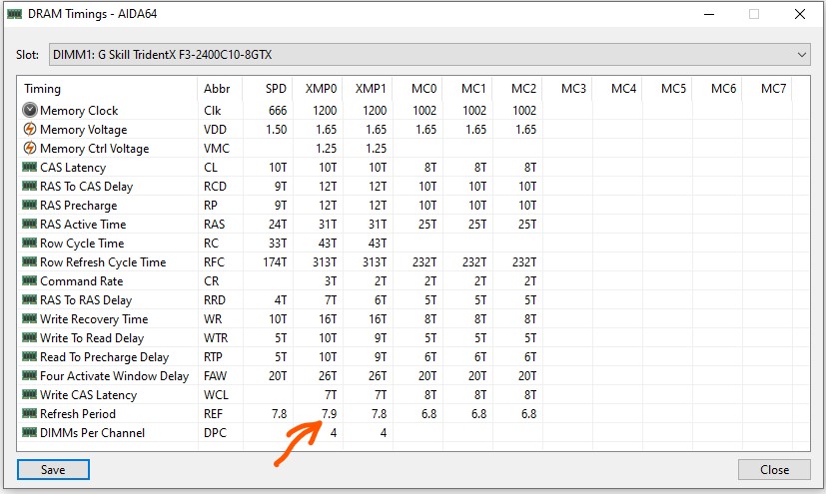Screen dimensions: 826x494
Task: Click the Read To Precharge Delay row's memory icon
Action: click(30, 356)
